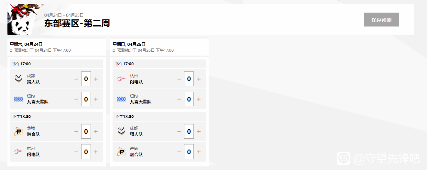Decrease Sunday 纽约九霄天擎队 score with minus
This screenshot has height=170, width=427.
pos(179,99)
